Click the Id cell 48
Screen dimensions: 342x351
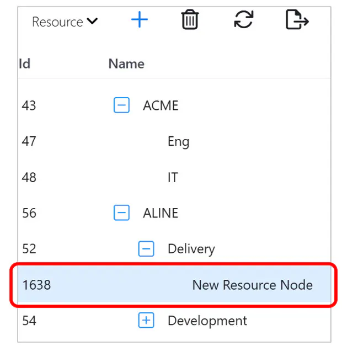point(29,177)
